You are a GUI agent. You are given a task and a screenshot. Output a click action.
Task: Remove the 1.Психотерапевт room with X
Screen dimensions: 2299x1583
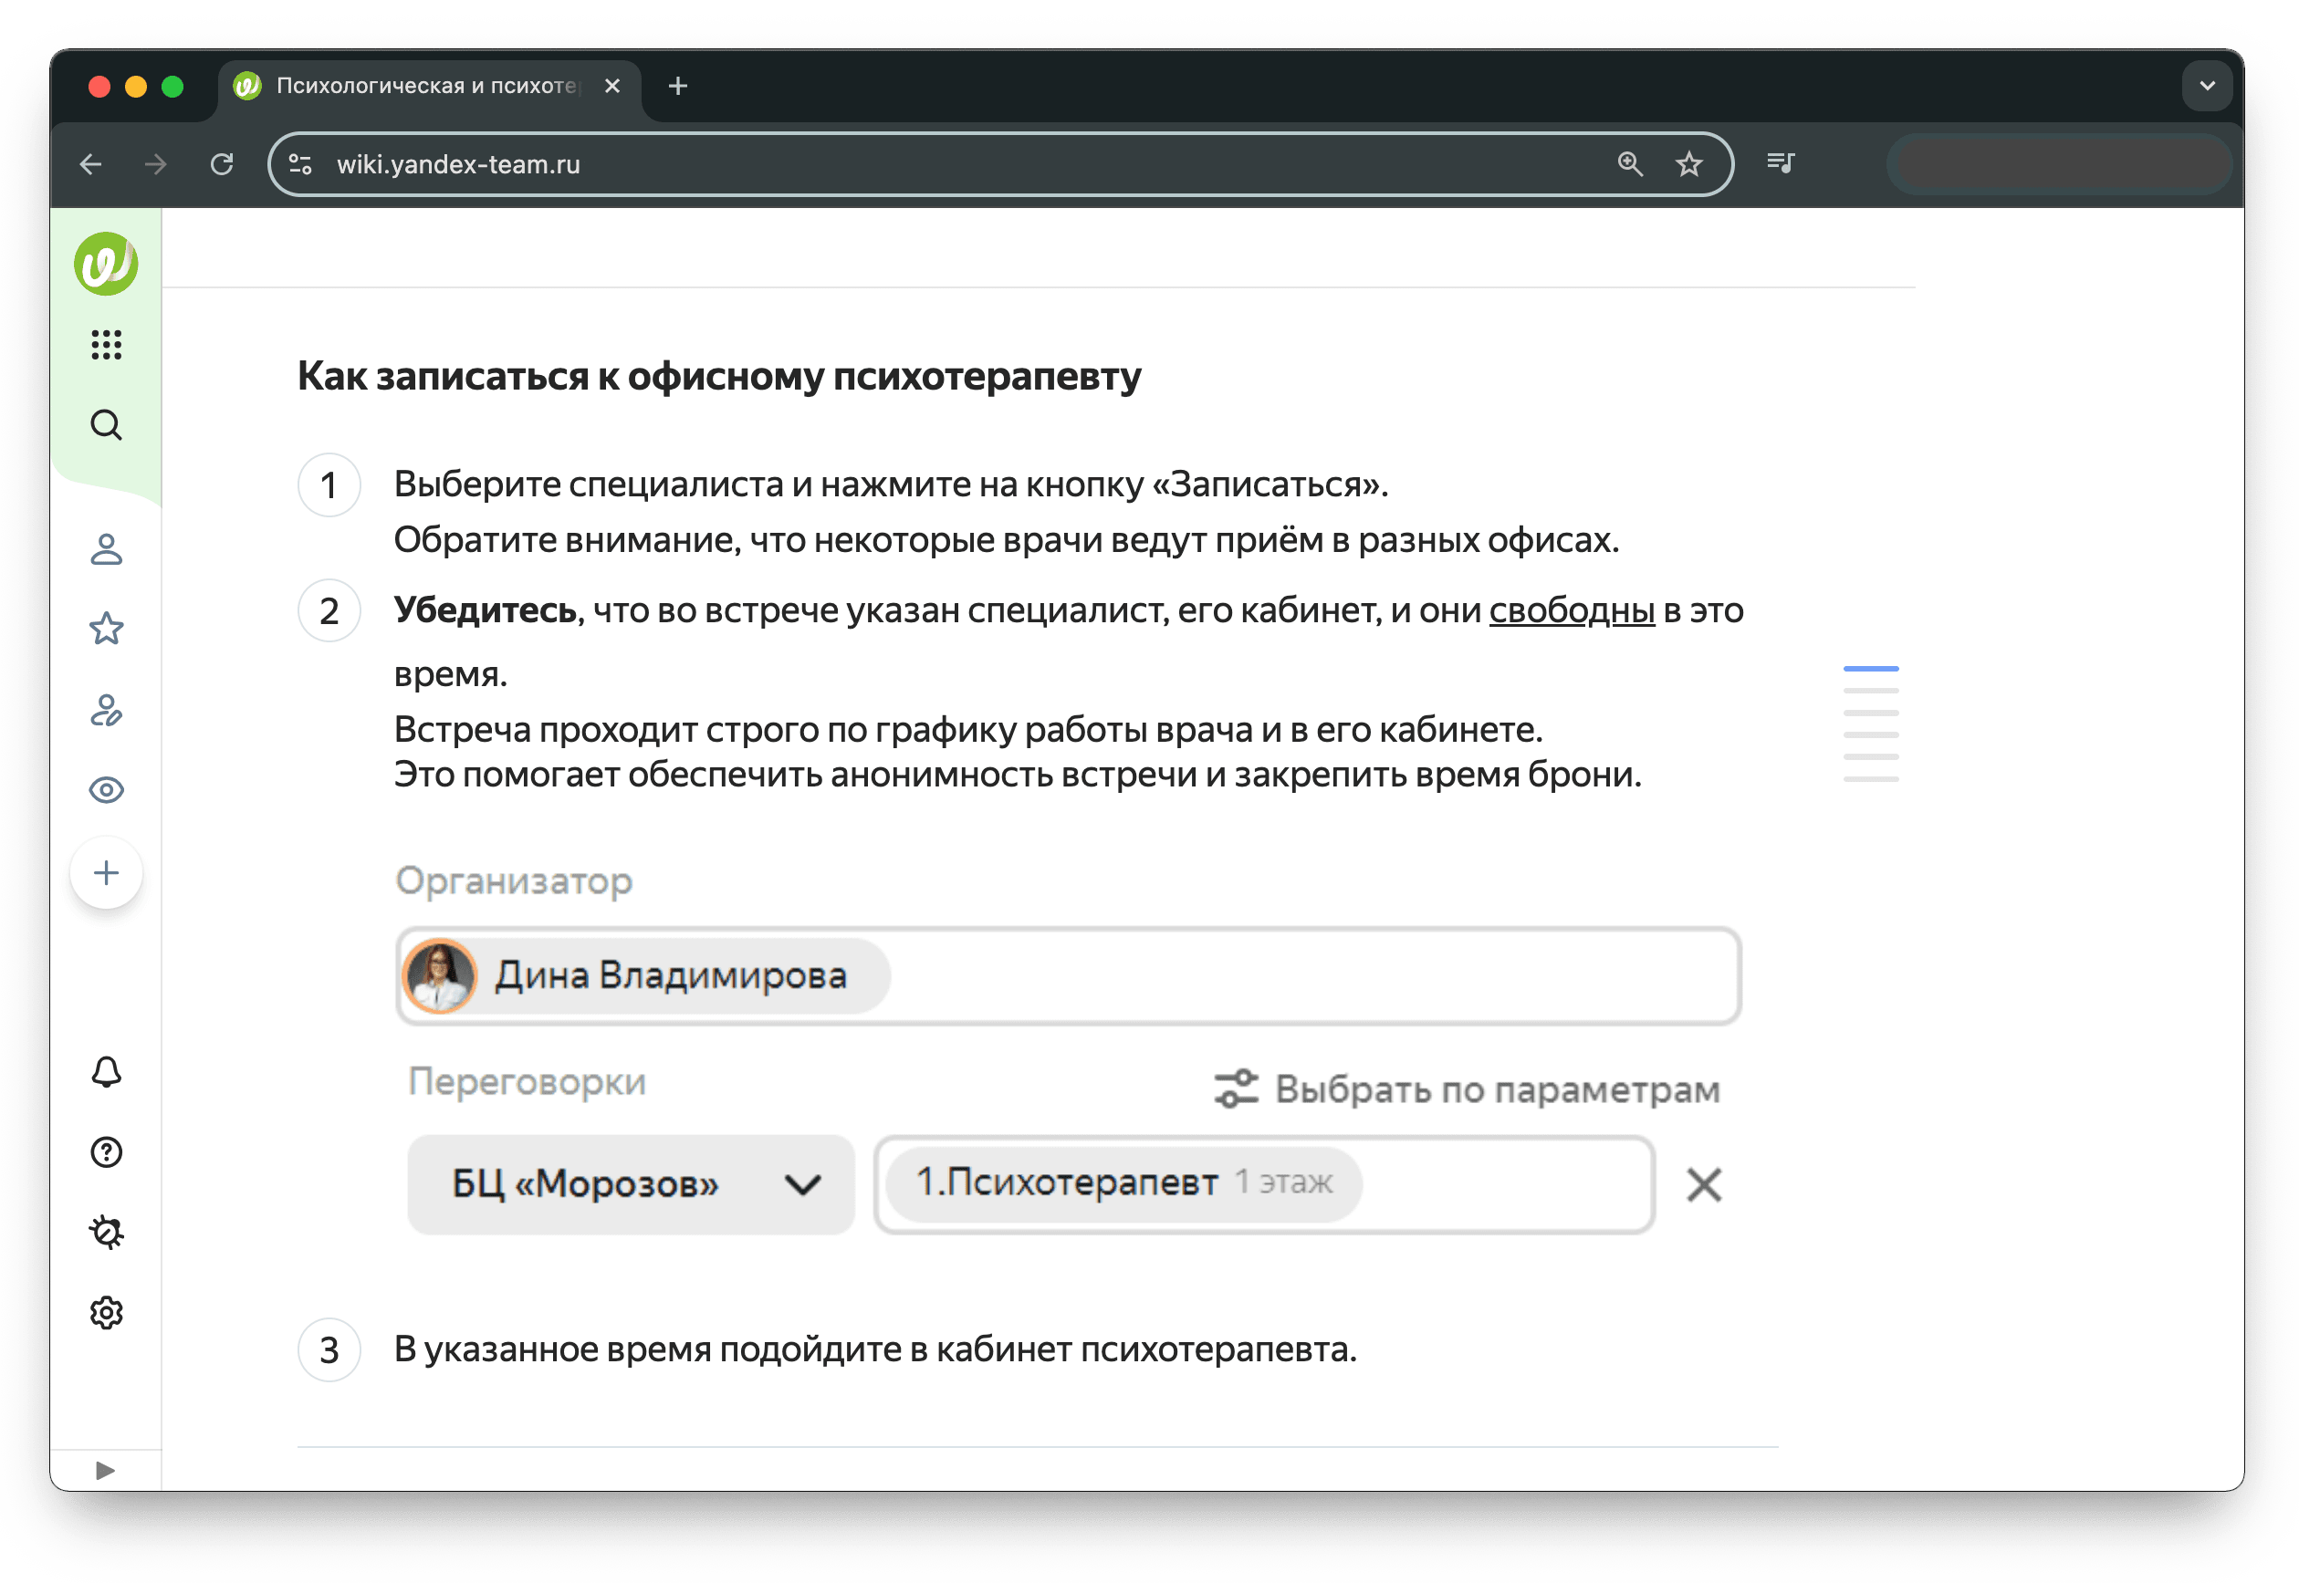[1704, 1184]
